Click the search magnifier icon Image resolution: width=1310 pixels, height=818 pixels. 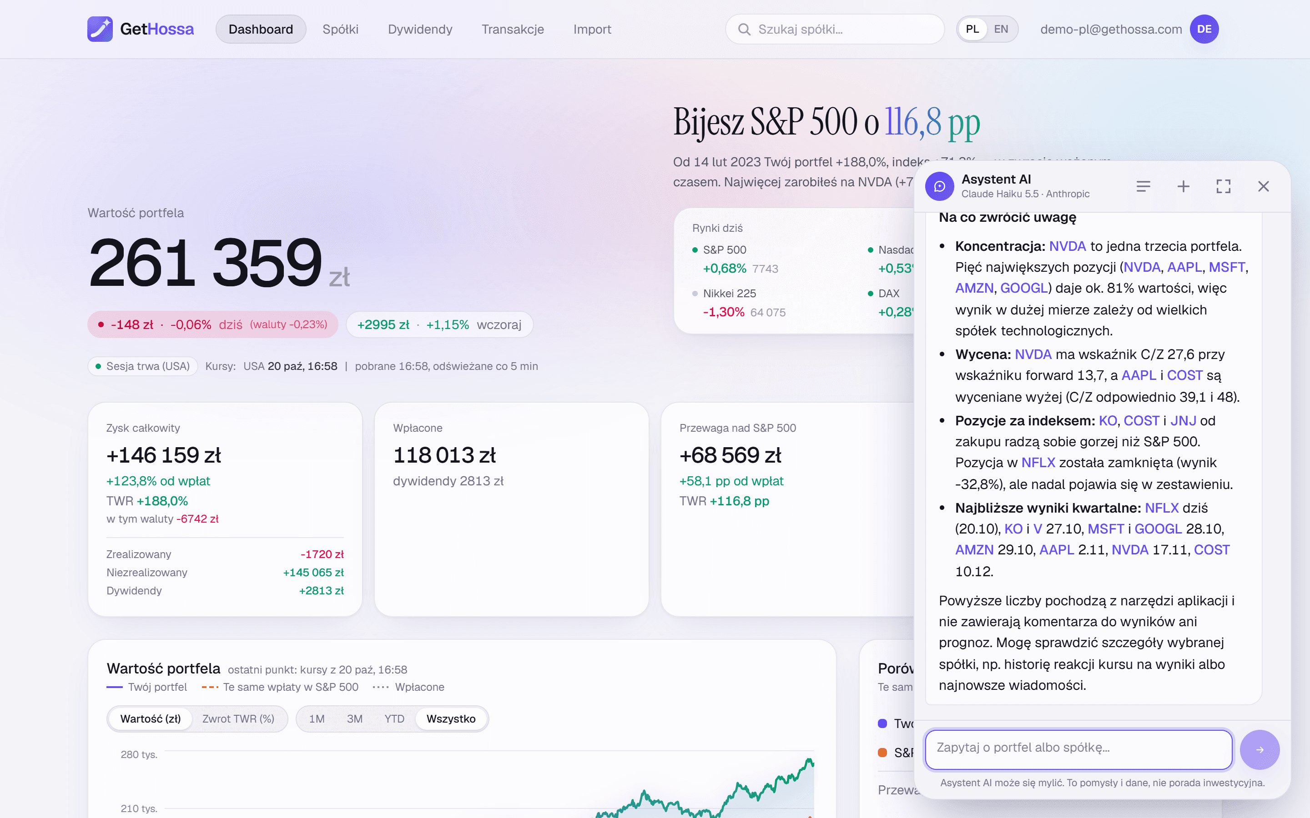[x=744, y=29]
